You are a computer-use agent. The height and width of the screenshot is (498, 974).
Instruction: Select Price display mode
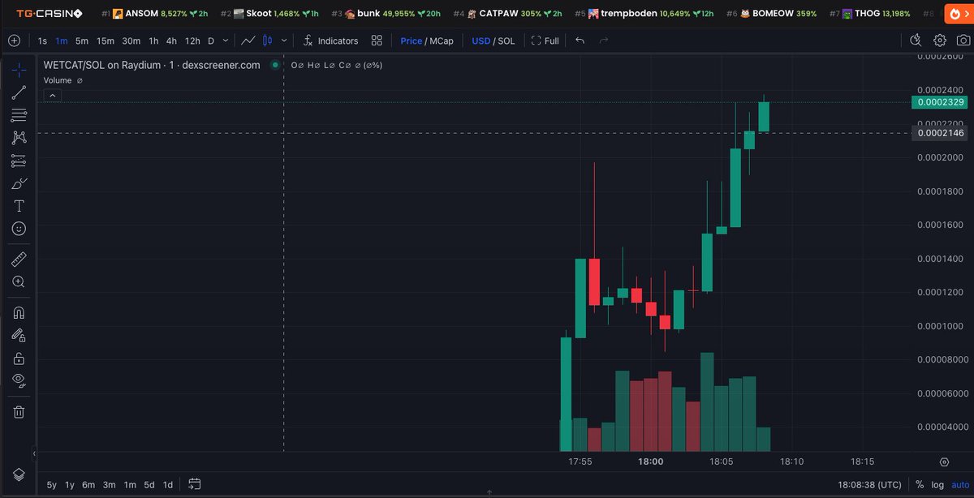click(x=411, y=41)
